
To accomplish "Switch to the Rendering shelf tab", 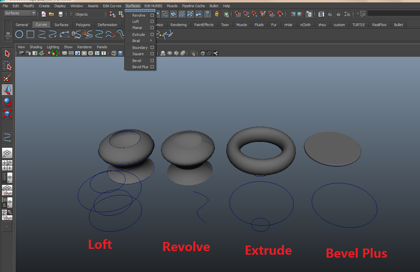I will 179,25.
